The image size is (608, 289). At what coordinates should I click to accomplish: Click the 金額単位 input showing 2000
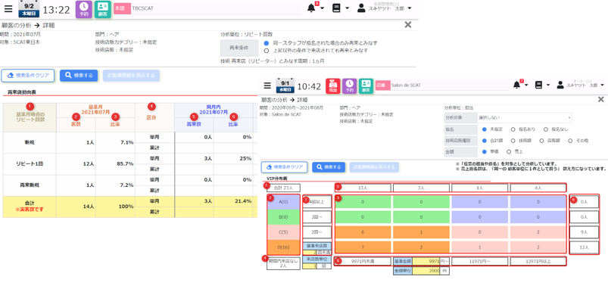coord(426,271)
